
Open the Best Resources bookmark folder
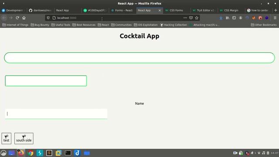click(x=84, y=25)
